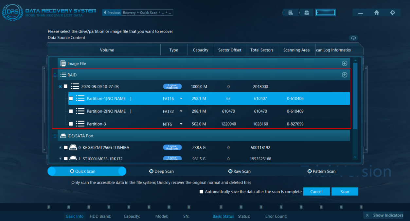Check the Partition-3 checkbox
This screenshot has height=221, width=410.
tap(71, 124)
